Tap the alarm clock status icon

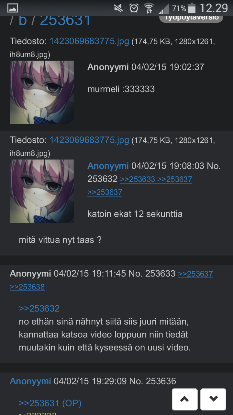click(x=134, y=8)
